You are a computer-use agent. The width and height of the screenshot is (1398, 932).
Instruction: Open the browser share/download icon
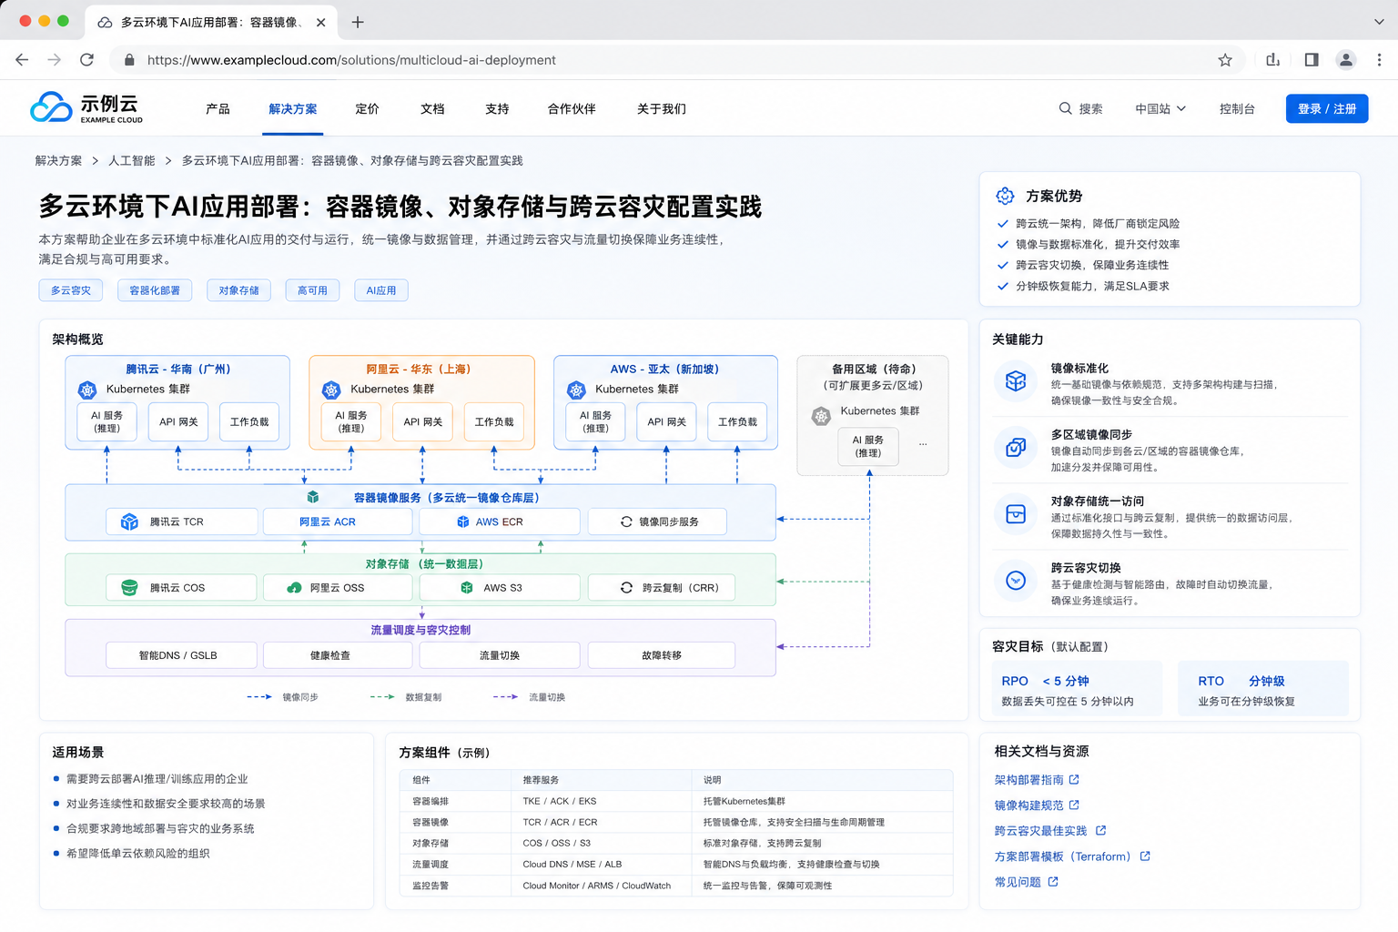coord(1272,60)
